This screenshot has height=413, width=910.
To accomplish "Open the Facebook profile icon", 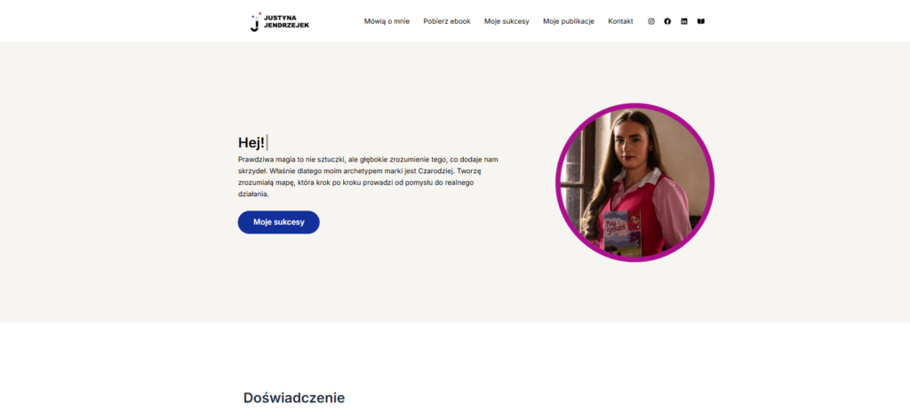I will point(667,21).
